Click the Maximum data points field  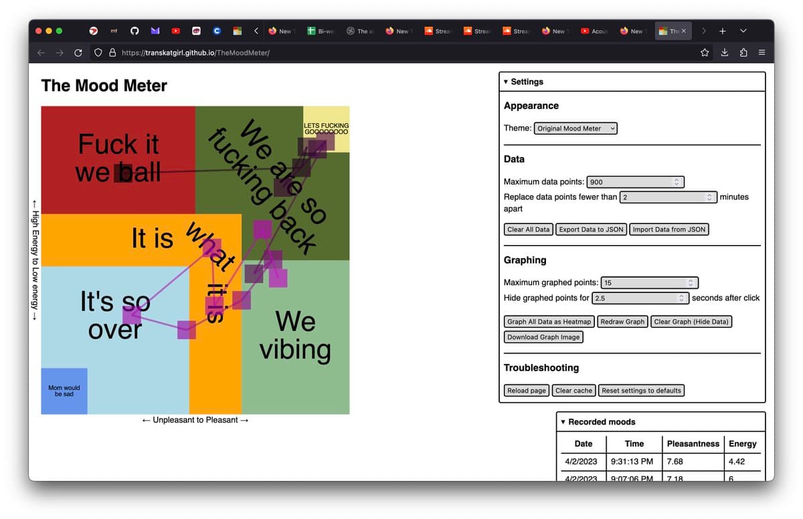[x=634, y=182]
